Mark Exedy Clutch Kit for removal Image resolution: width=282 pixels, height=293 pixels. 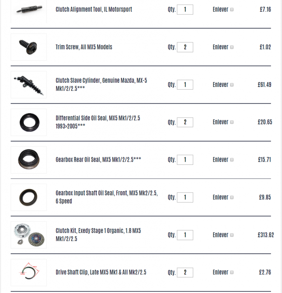tap(232, 235)
